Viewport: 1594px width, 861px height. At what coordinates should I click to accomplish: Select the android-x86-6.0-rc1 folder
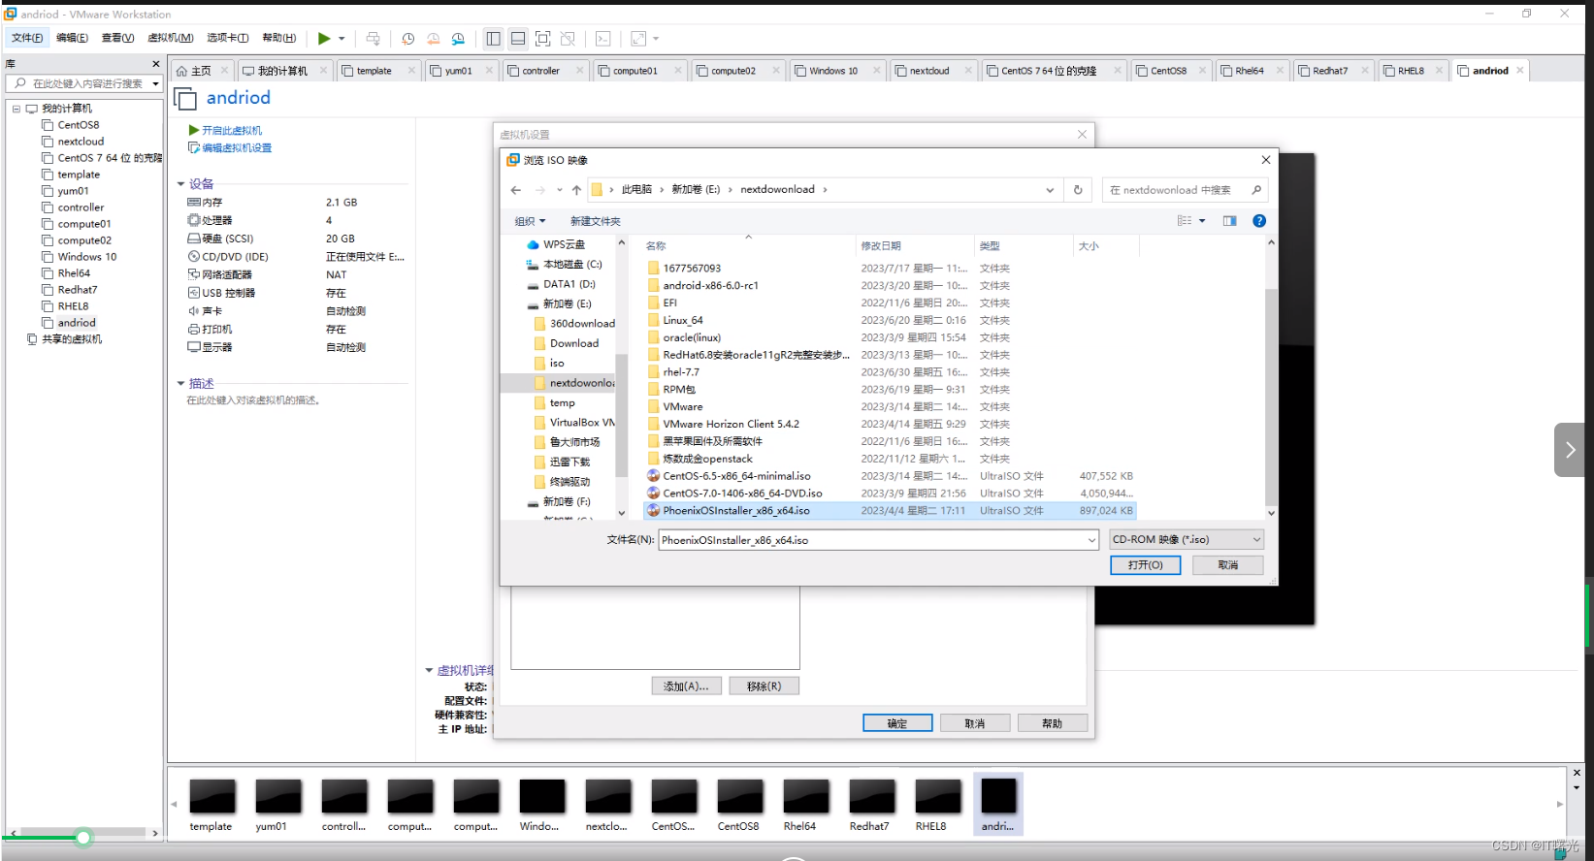711,286
